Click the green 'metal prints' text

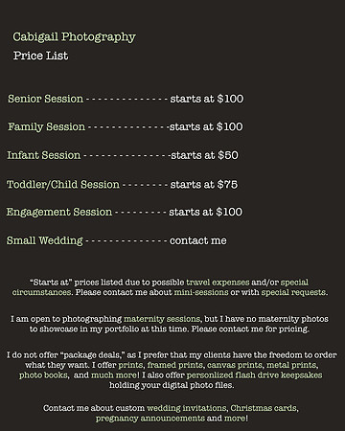coord(292,365)
